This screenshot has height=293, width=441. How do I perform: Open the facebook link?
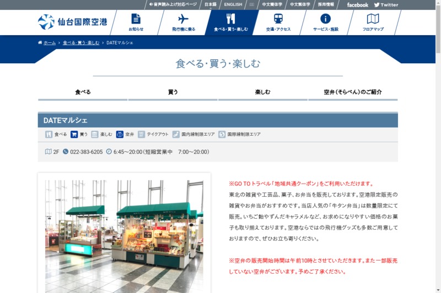[357, 5]
